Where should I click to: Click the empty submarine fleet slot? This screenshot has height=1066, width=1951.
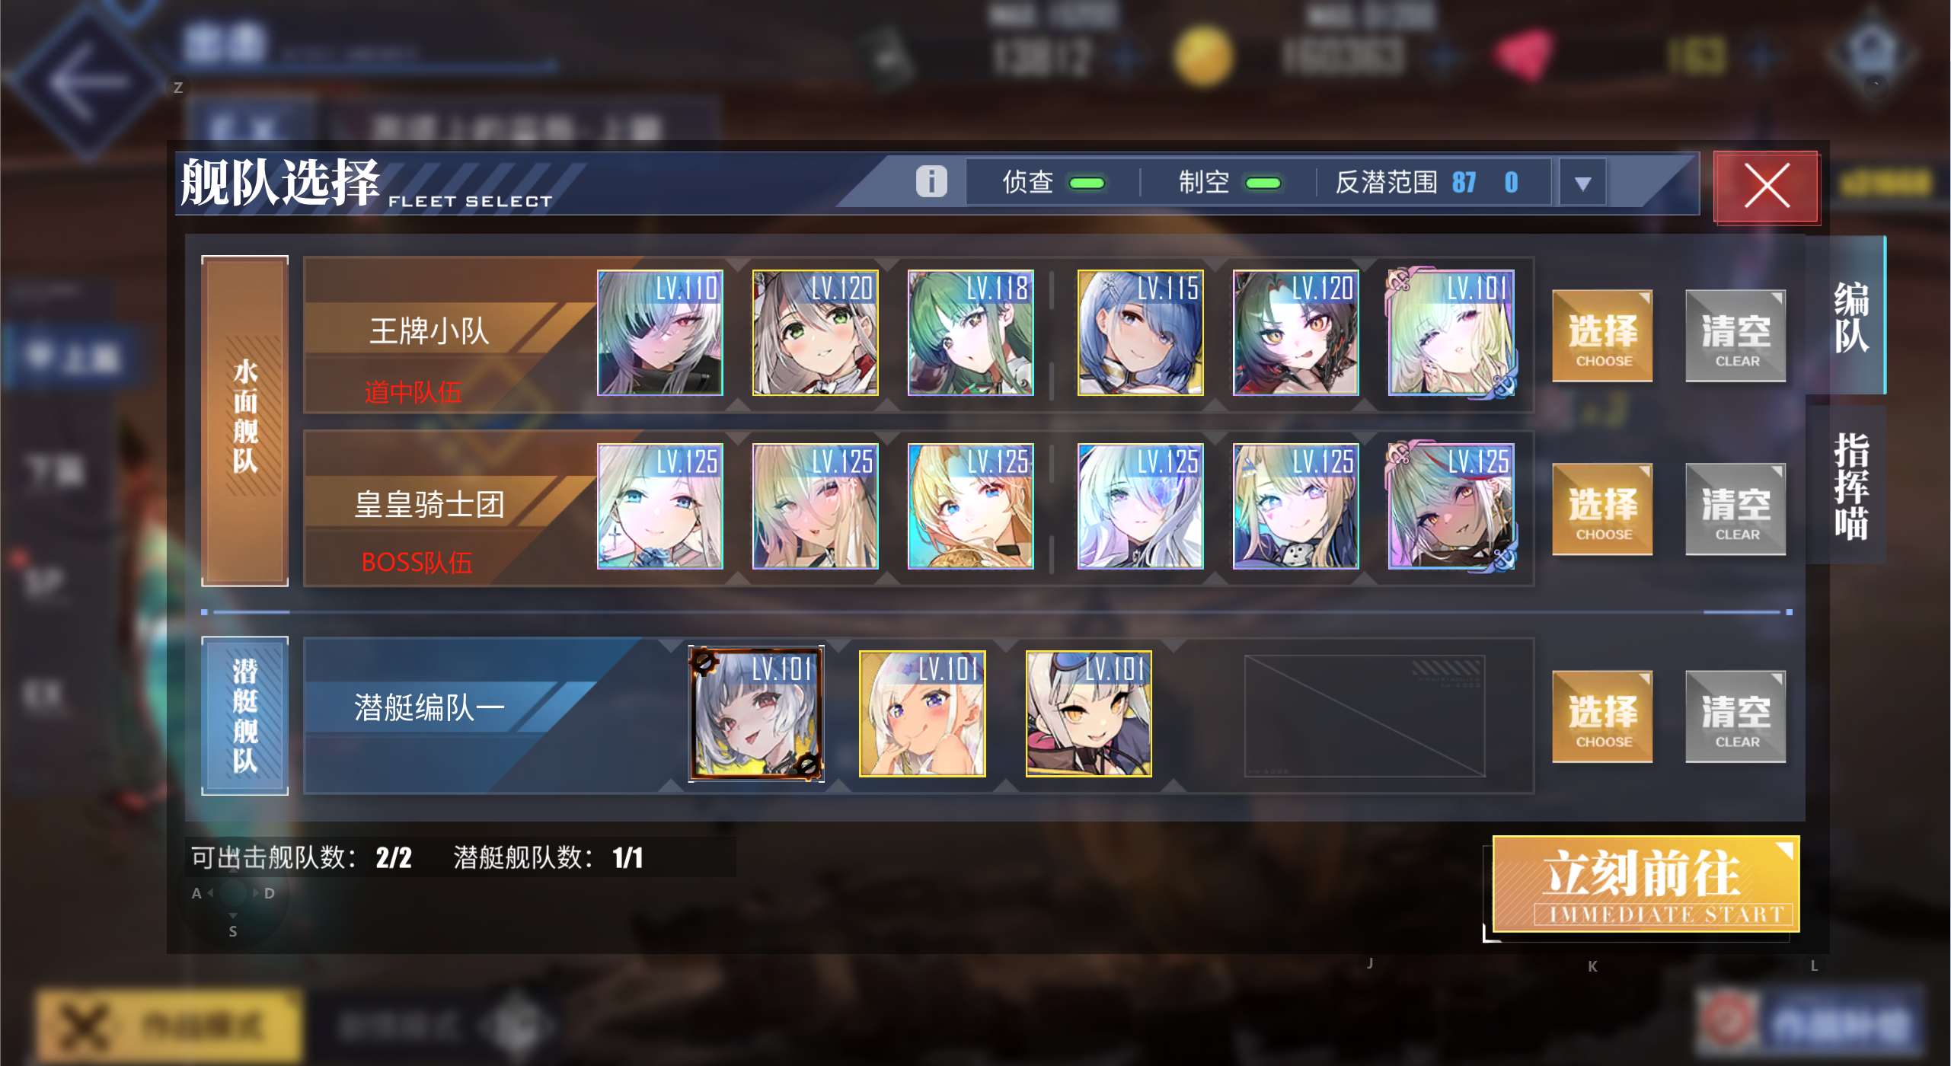(1365, 716)
